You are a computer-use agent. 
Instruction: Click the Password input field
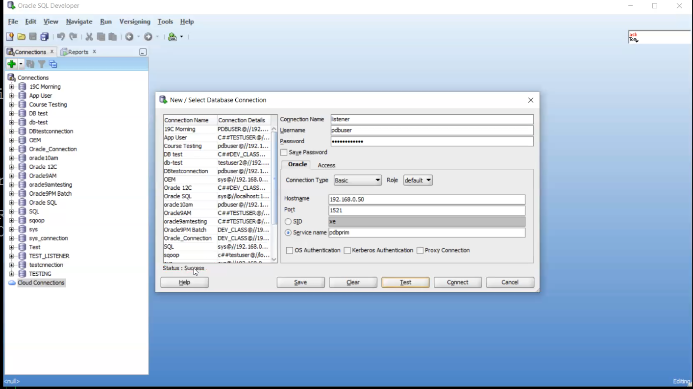(432, 141)
